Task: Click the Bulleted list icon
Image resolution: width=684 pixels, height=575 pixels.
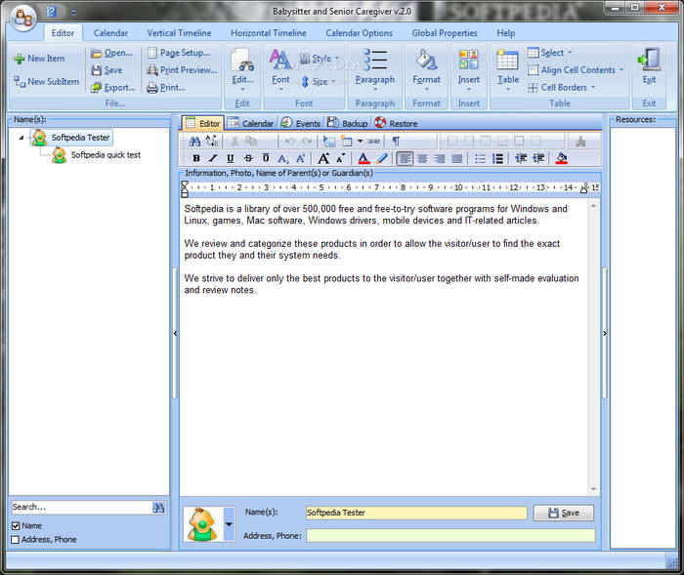Action: click(481, 159)
